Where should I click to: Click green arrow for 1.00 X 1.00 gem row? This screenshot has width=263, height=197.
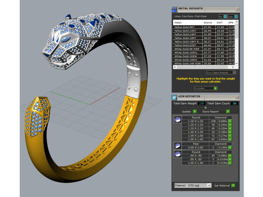point(230,136)
